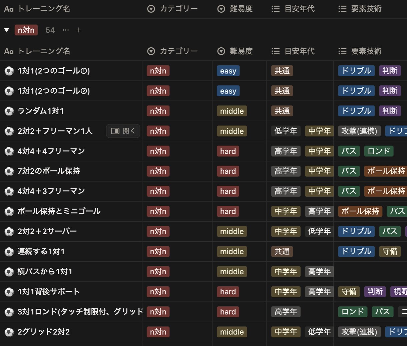
Task: Open the group table 目安年代 column header
Action: pos(293,51)
